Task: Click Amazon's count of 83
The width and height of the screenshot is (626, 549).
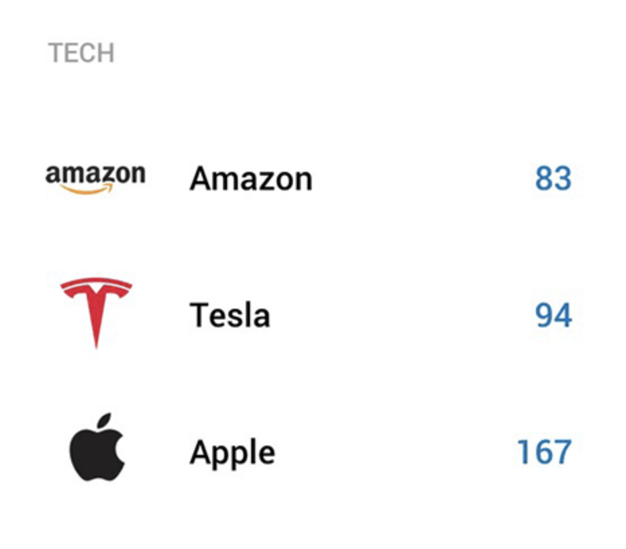Action: [553, 179]
